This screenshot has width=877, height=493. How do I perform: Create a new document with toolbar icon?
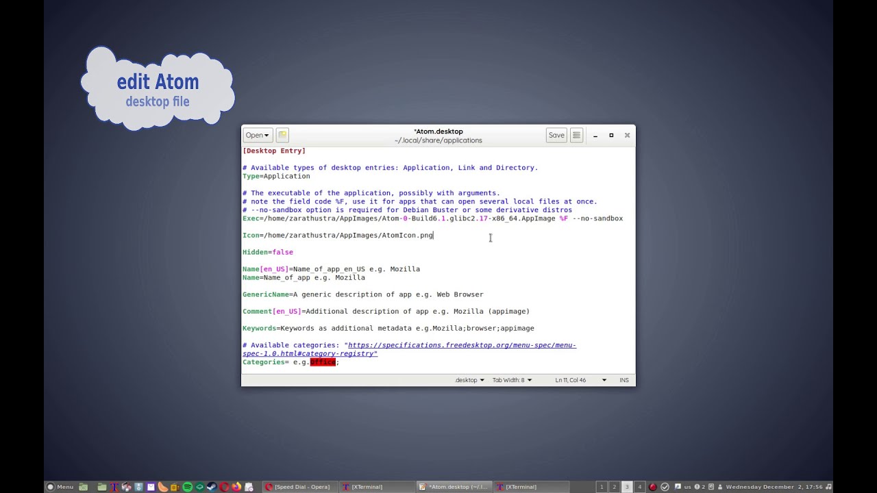pos(282,135)
